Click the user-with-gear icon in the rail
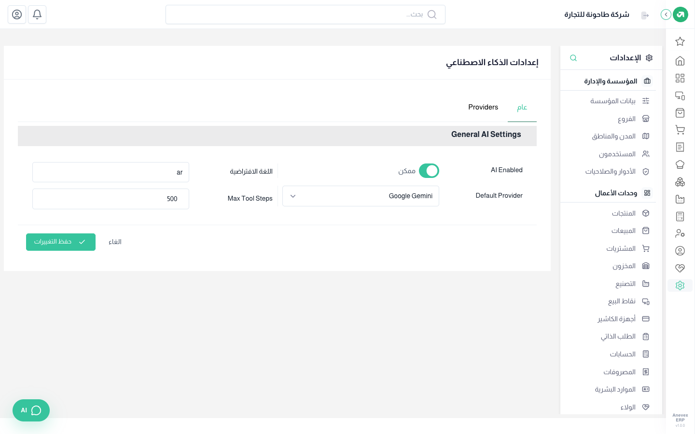This screenshot has height=434, width=695. [680, 233]
